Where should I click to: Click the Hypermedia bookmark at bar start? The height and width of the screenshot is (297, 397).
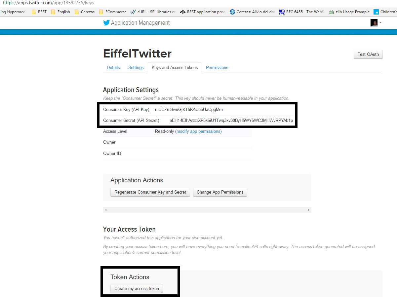(x=13, y=12)
